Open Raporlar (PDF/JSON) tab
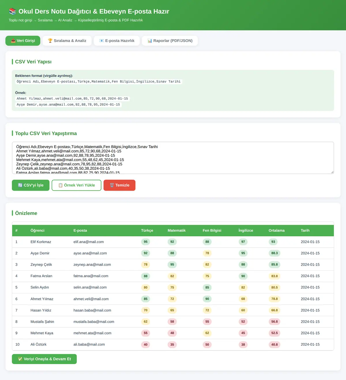This screenshot has height=380, width=346. (170, 41)
